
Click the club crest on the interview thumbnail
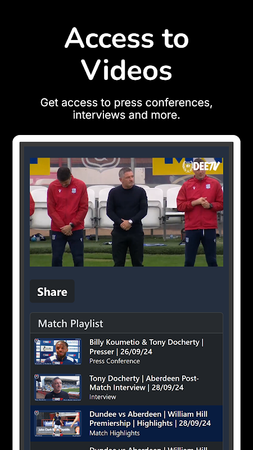tap(37, 376)
